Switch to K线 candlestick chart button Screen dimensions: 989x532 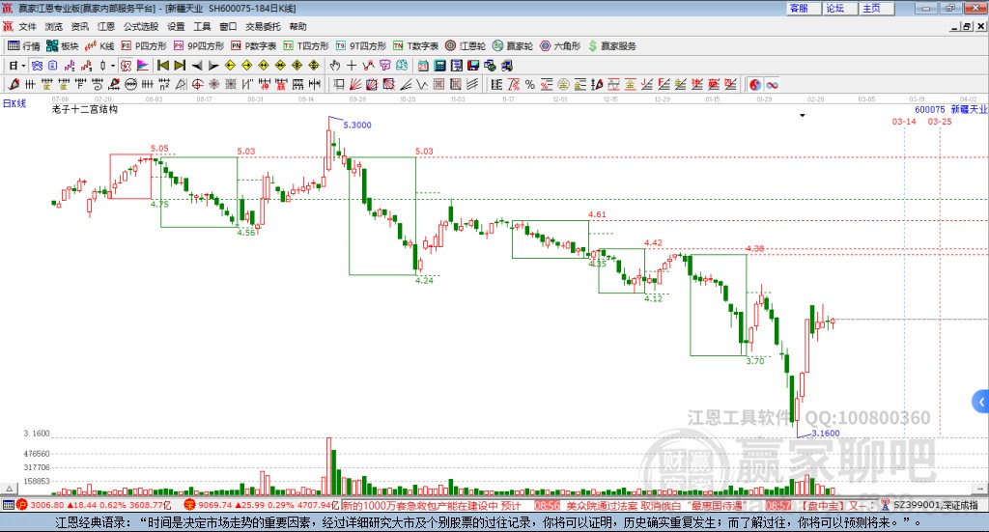tap(99, 46)
